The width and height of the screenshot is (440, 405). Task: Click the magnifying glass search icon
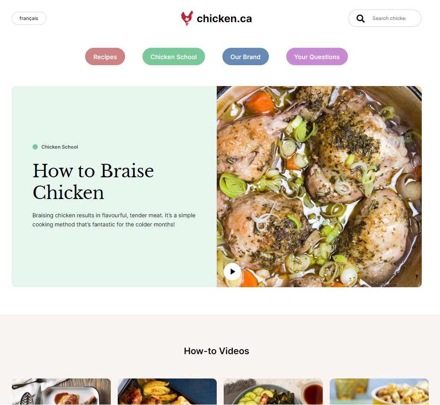[361, 19]
